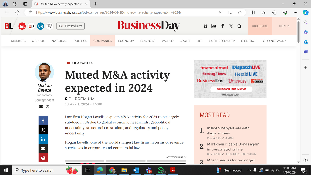Open browser Read Aloud icon
This screenshot has height=175, width=311.
click(220, 12)
